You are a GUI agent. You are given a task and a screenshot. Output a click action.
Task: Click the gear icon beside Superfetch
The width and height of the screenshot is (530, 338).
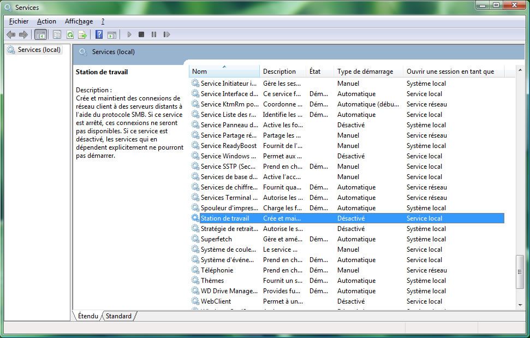195,239
